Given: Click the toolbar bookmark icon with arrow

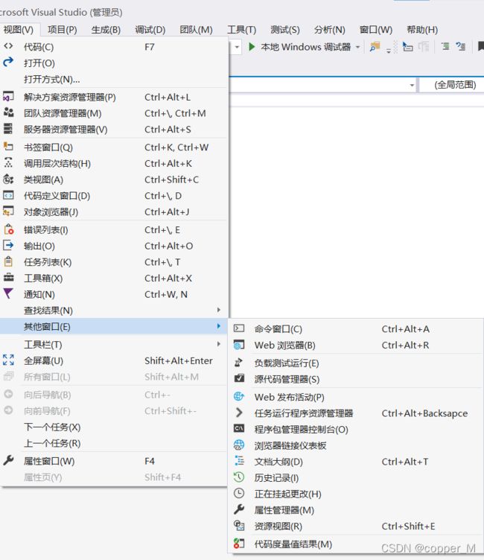Looking at the screenshot, I should pyautogui.click(x=407, y=47).
